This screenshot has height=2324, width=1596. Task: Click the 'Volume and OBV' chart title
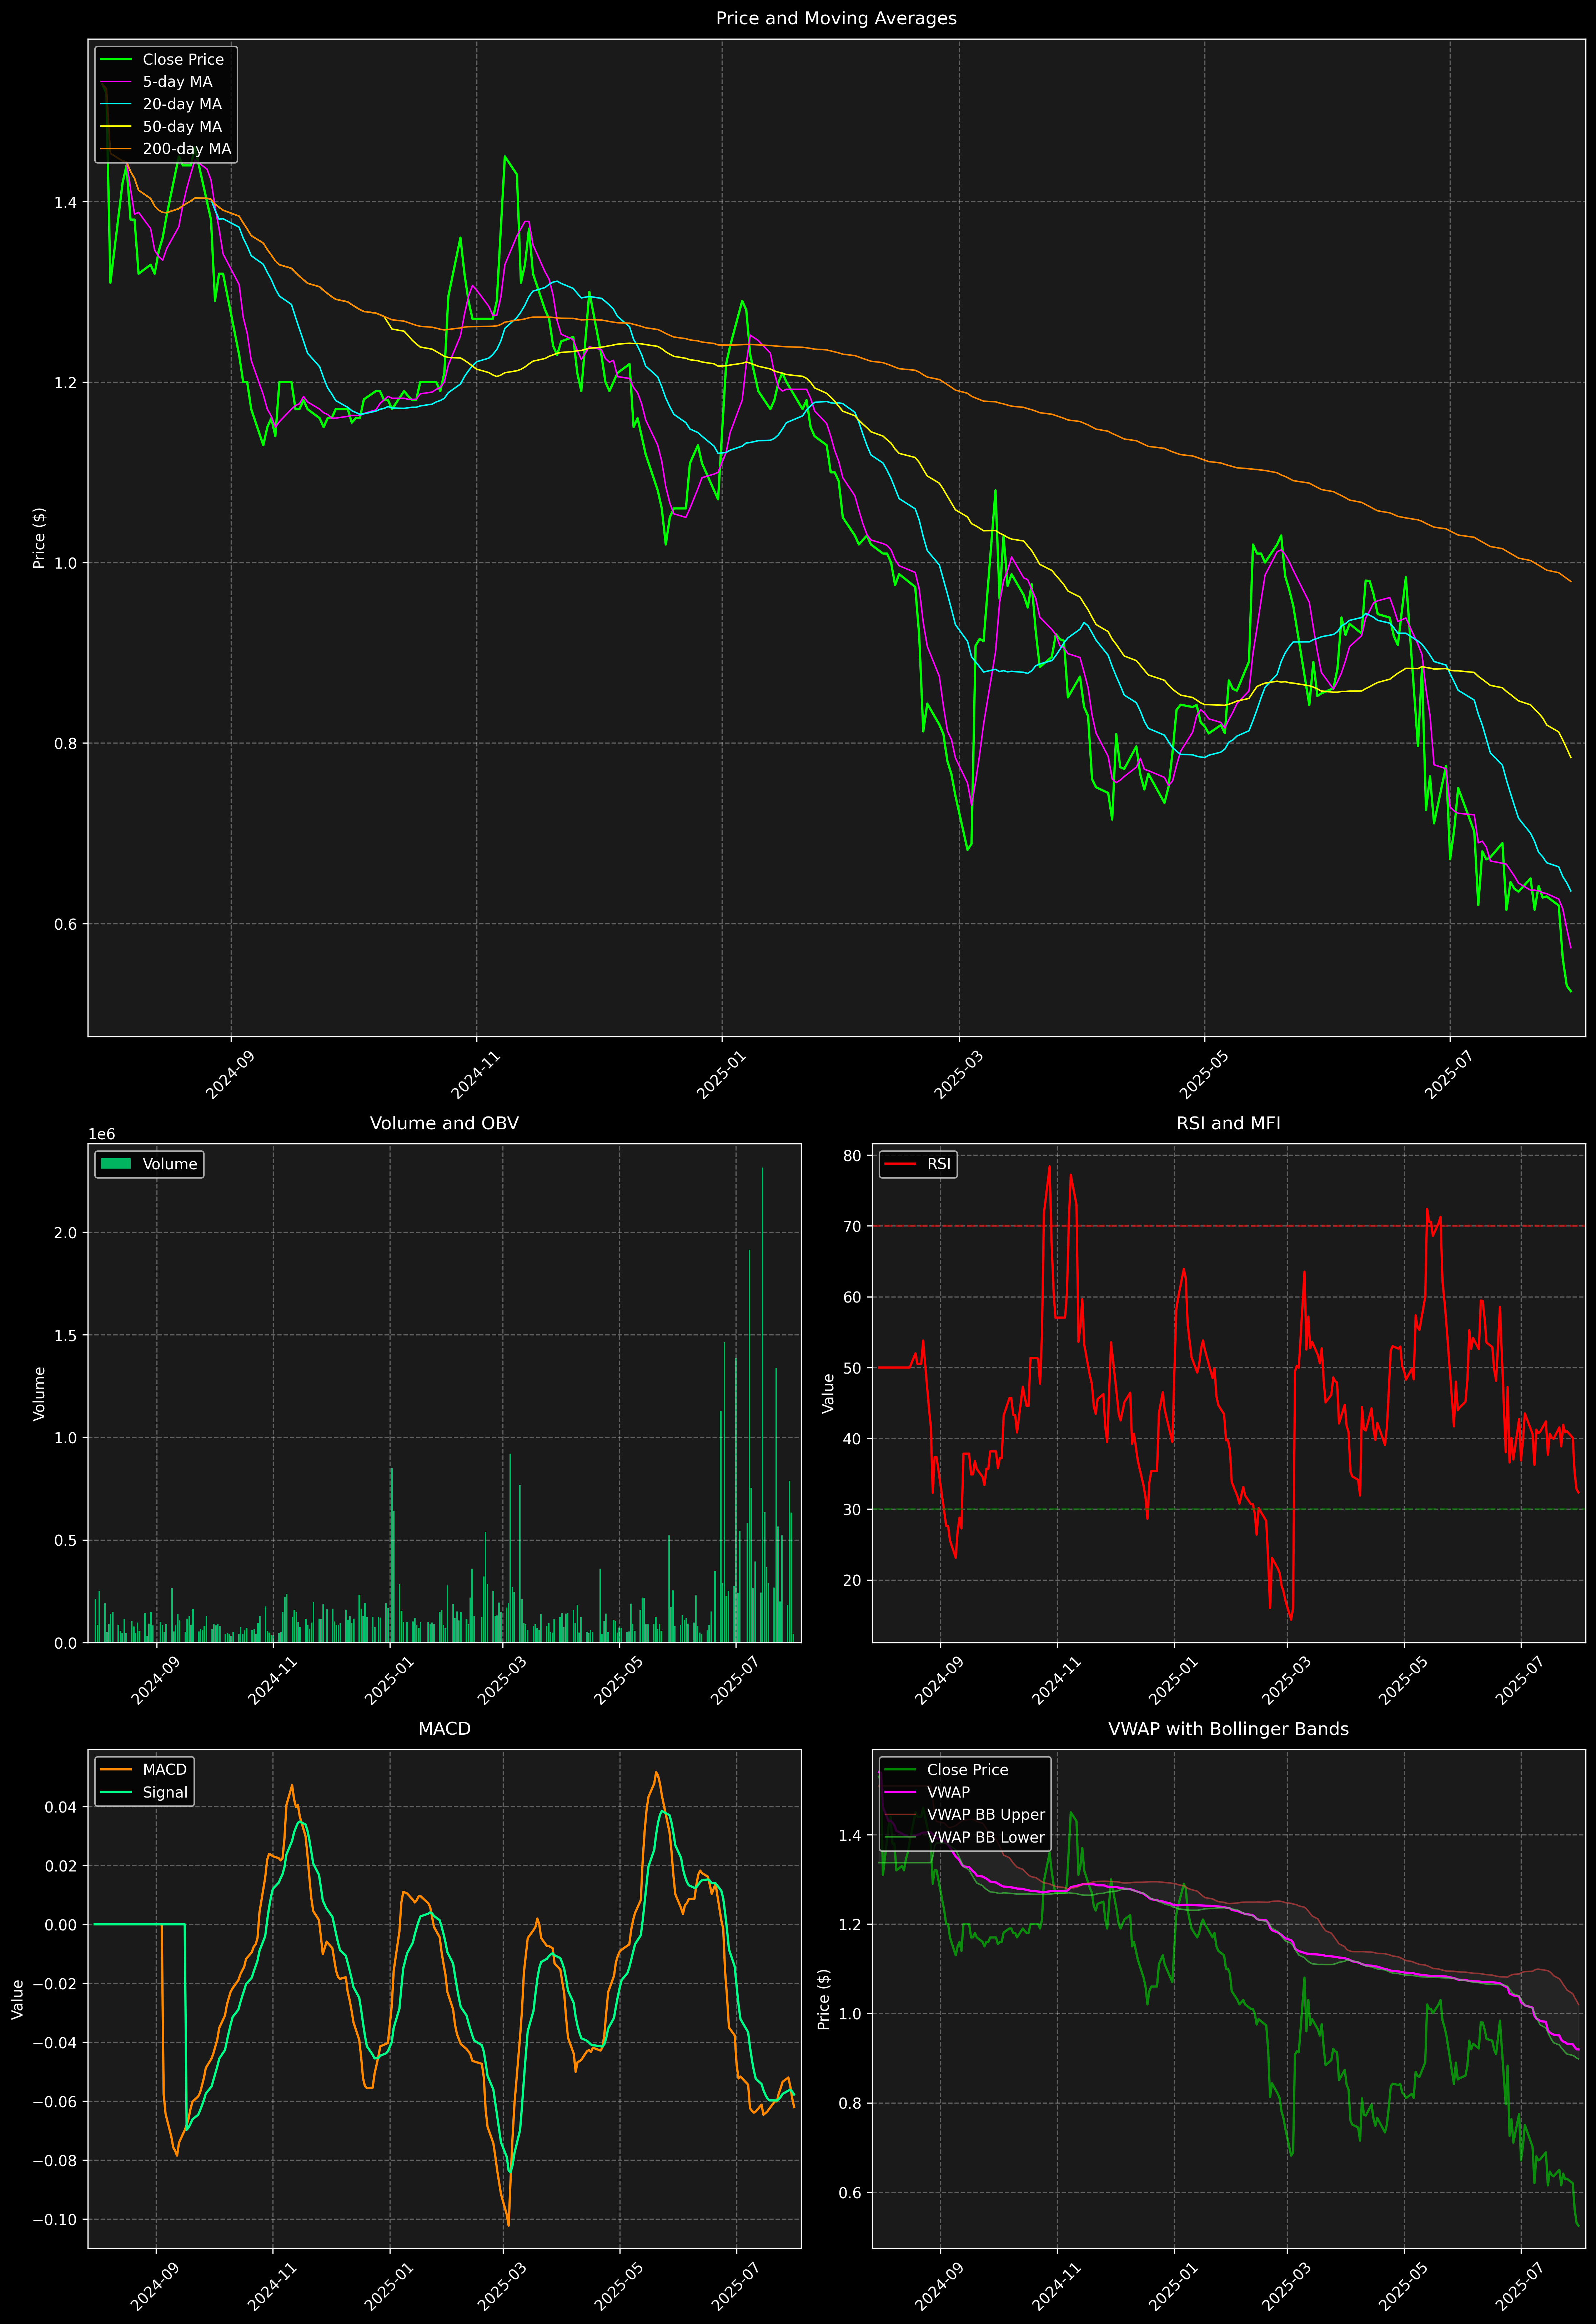point(444,1123)
